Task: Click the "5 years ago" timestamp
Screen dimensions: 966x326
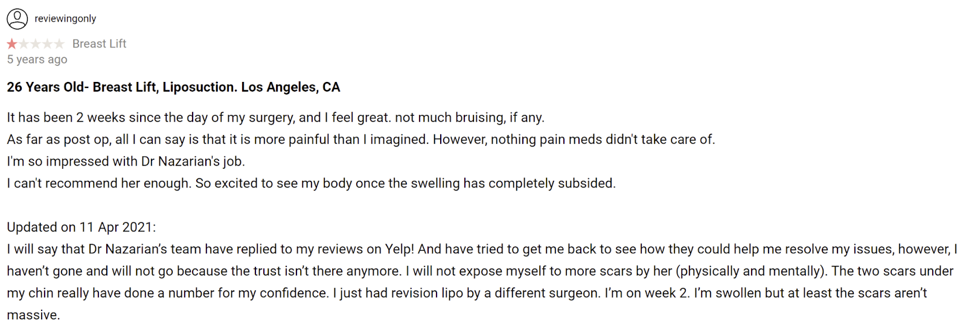Action: tap(37, 60)
